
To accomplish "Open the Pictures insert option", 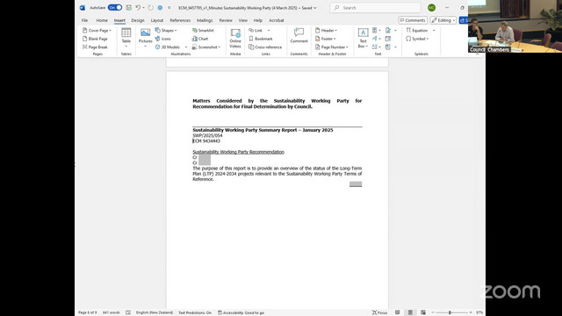I will [x=145, y=37].
